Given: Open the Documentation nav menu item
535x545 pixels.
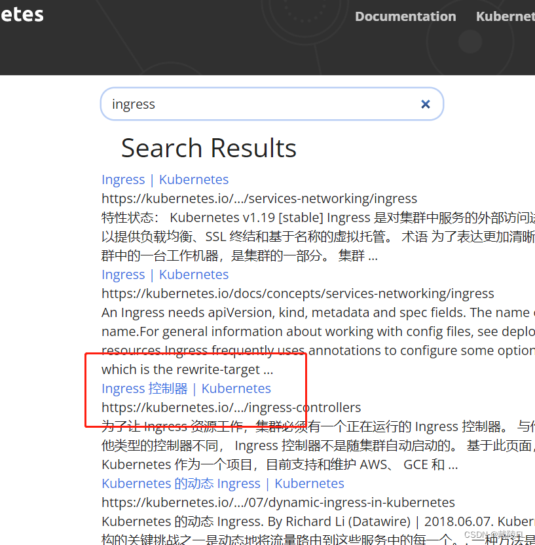Looking at the screenshot, I should click(x=405, y=16).
